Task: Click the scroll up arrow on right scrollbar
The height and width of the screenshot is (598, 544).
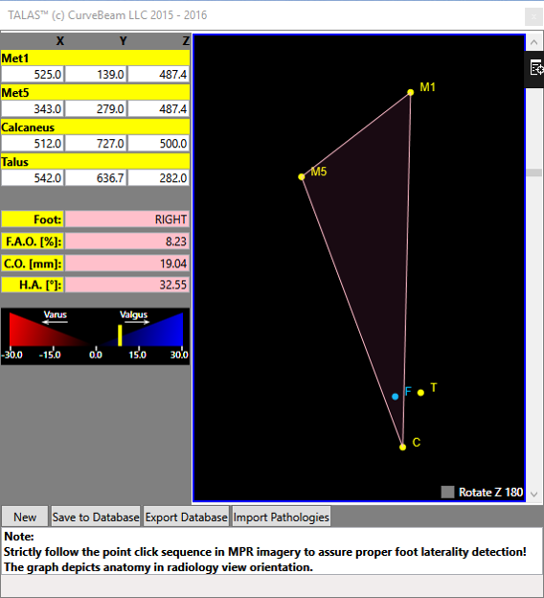Action: 533,42
